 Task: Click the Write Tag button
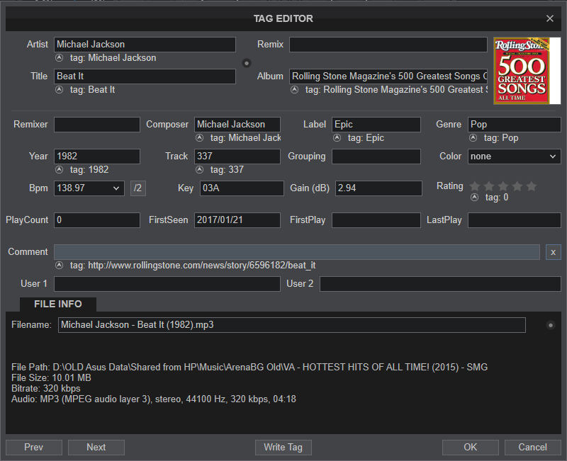283,448
